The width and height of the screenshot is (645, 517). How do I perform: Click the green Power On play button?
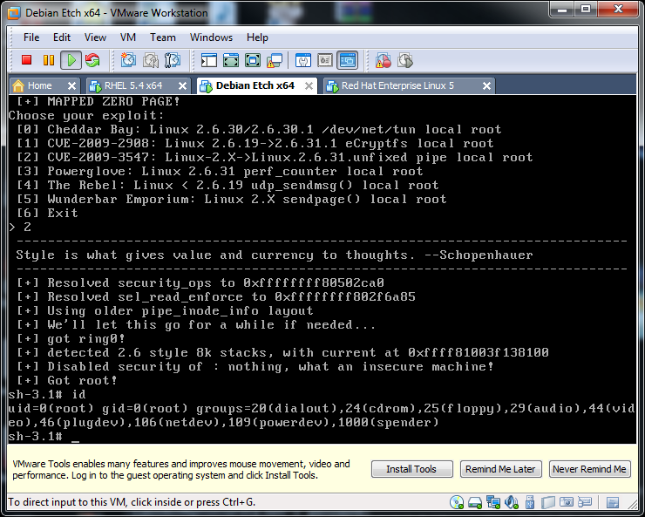(x=71, y=60)
